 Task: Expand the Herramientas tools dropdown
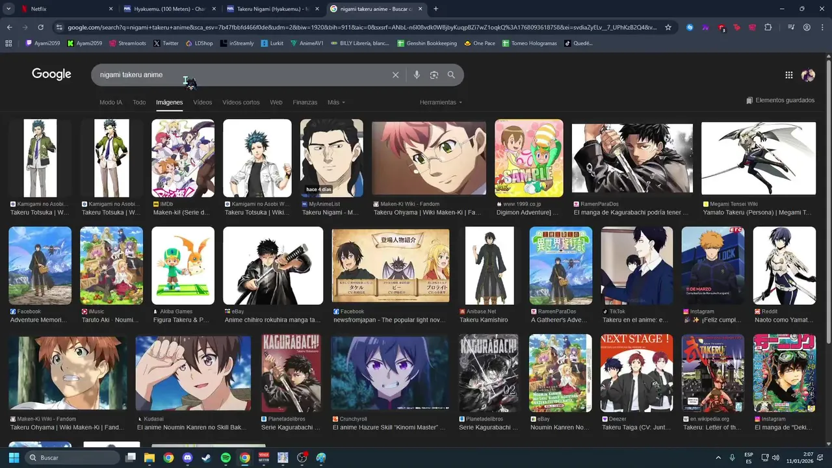point(441,102)
